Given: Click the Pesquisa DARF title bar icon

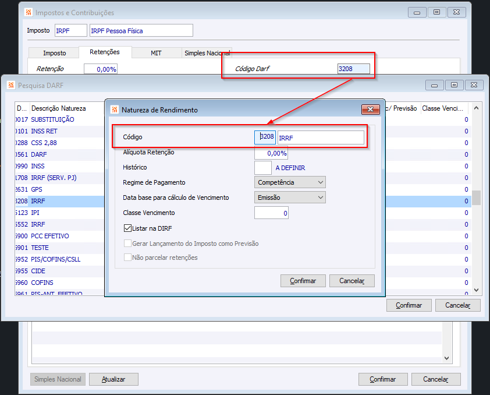Looking at the screenshot, I should (x=11, y=85).
